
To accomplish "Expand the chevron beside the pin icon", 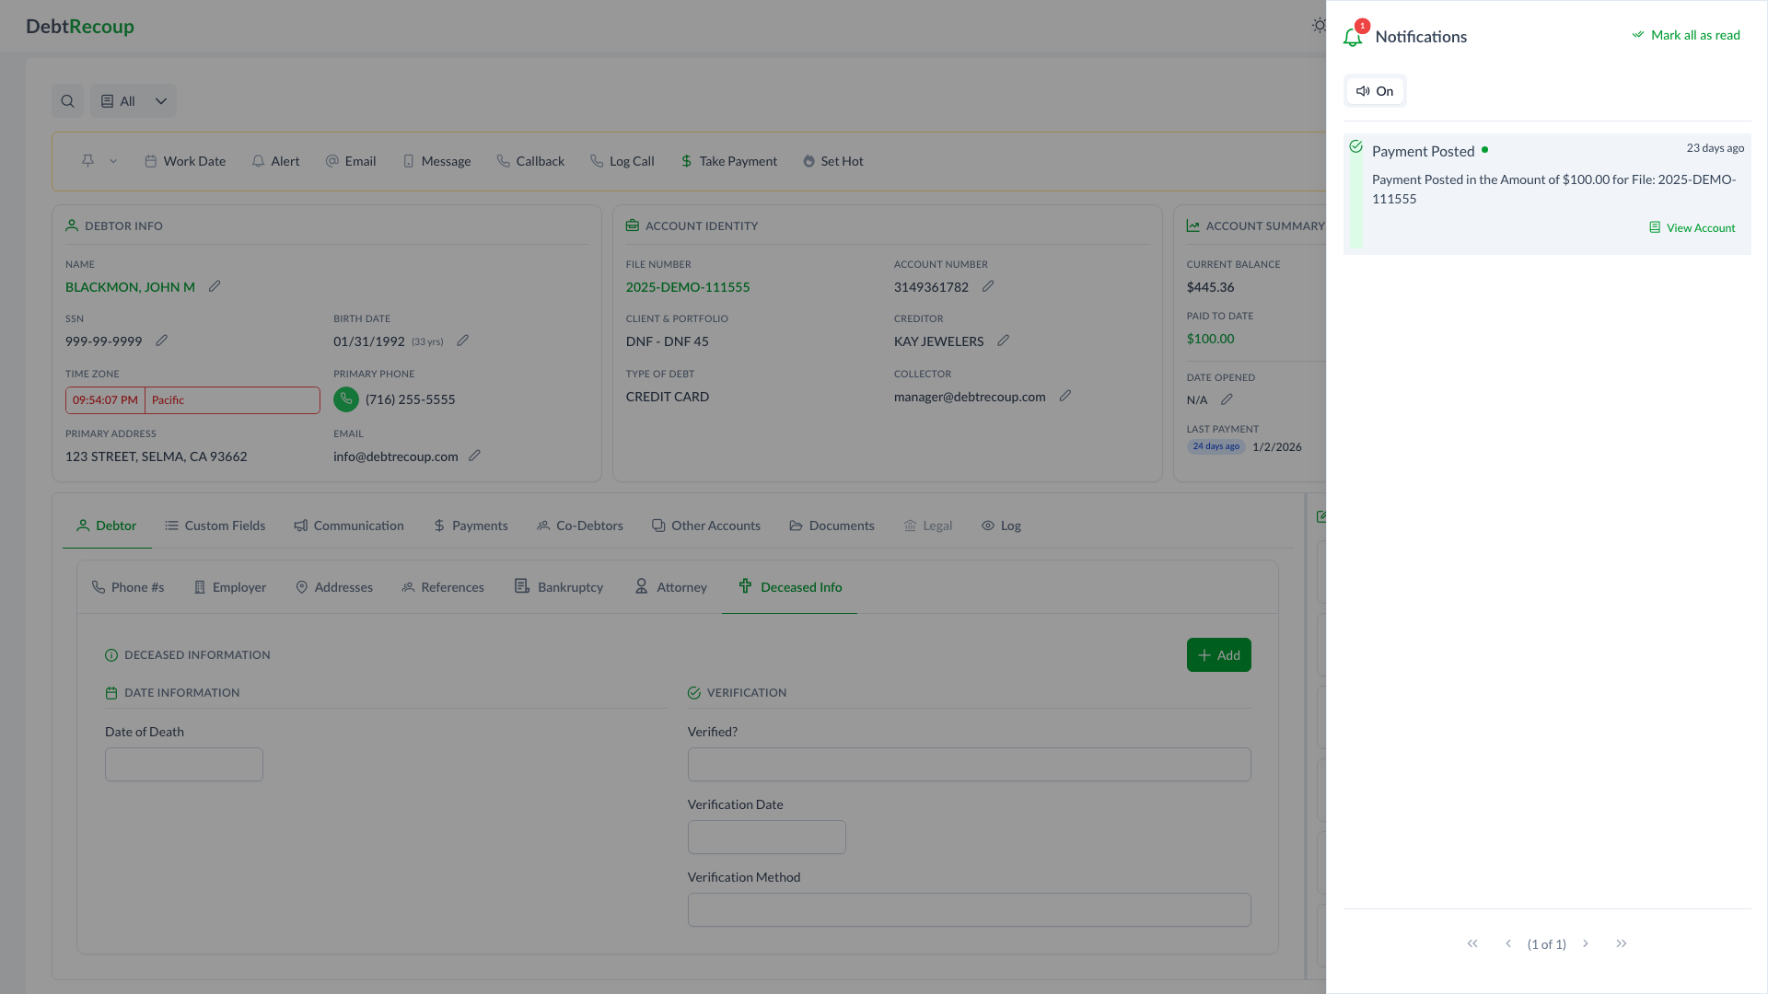I will click(113, 161).
